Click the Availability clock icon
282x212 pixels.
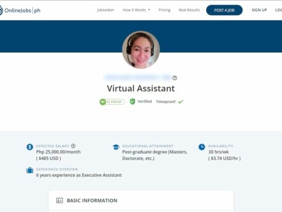(202, 147)
